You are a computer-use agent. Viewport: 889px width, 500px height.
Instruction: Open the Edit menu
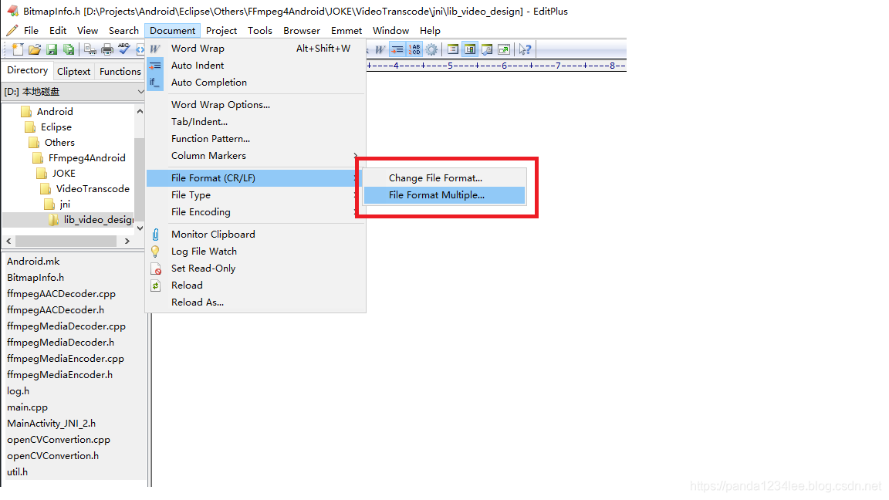coord(58,31)
